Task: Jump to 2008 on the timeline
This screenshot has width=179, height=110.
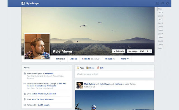Action: click(160, 30)
